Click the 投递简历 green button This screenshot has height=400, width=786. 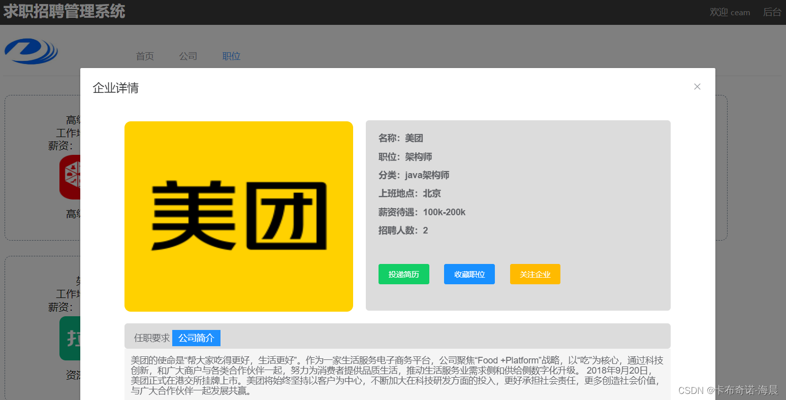pyautogui.click(x=404, y=274)
